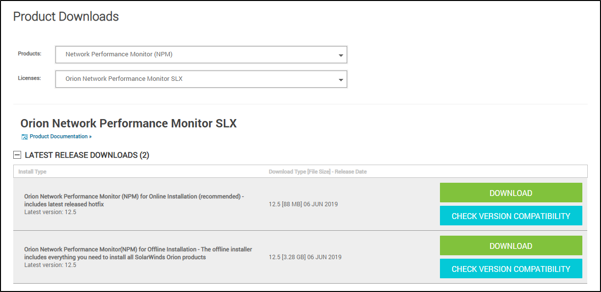Select 'Latest version: 12.5' under Offline Installation

[x=50, y=265]
